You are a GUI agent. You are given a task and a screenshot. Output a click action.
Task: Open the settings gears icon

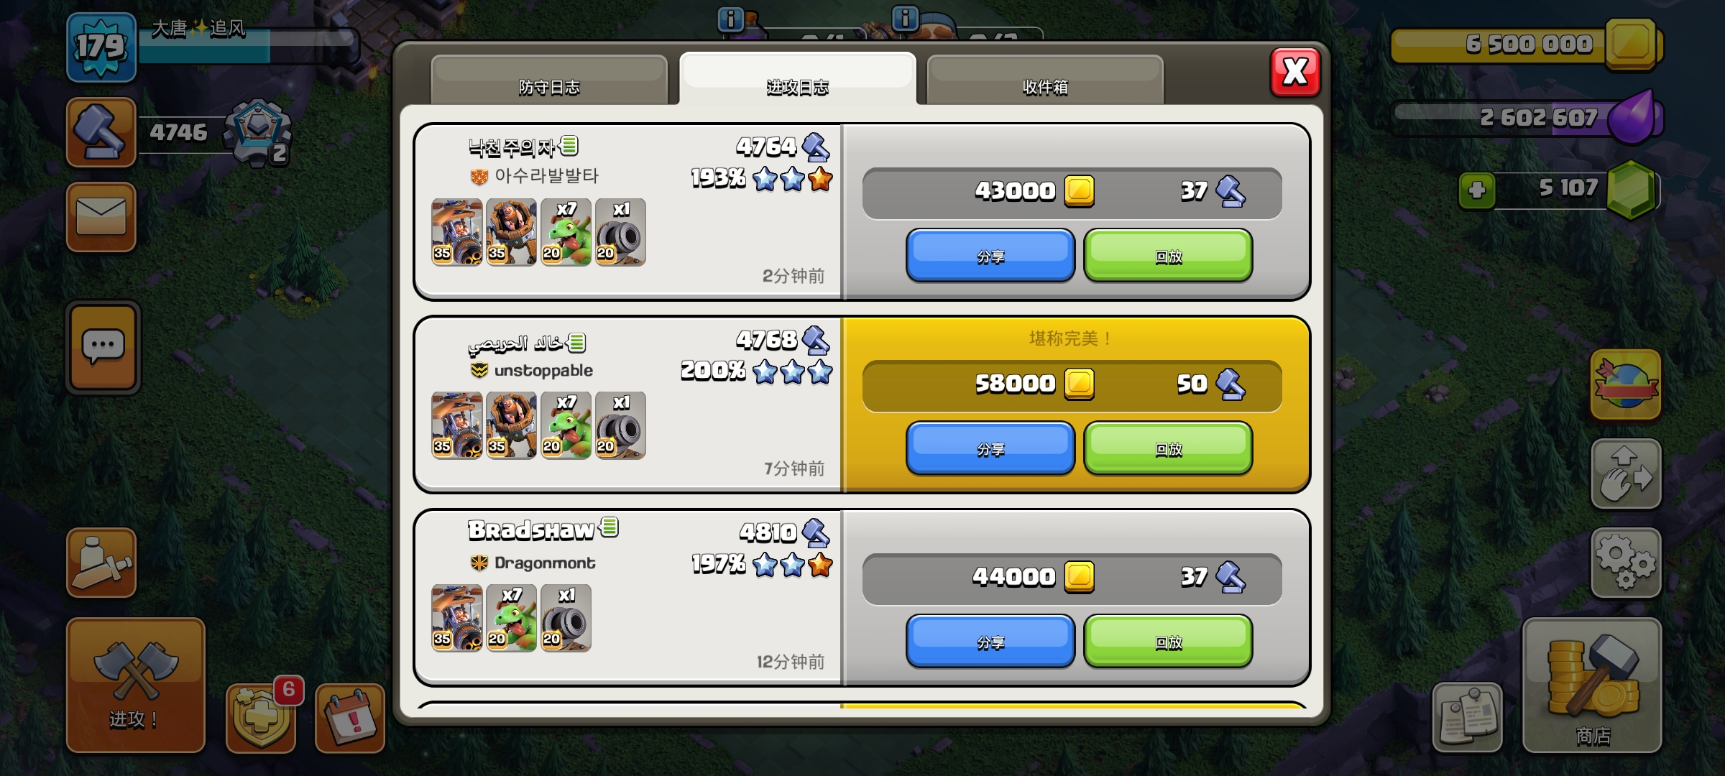pos(1626,563)
